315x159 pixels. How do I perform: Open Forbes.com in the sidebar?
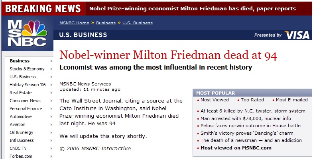(21, 156)
